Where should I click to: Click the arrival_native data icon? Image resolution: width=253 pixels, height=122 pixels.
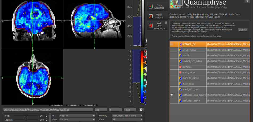pyautogui.click(x=180, y=50)
